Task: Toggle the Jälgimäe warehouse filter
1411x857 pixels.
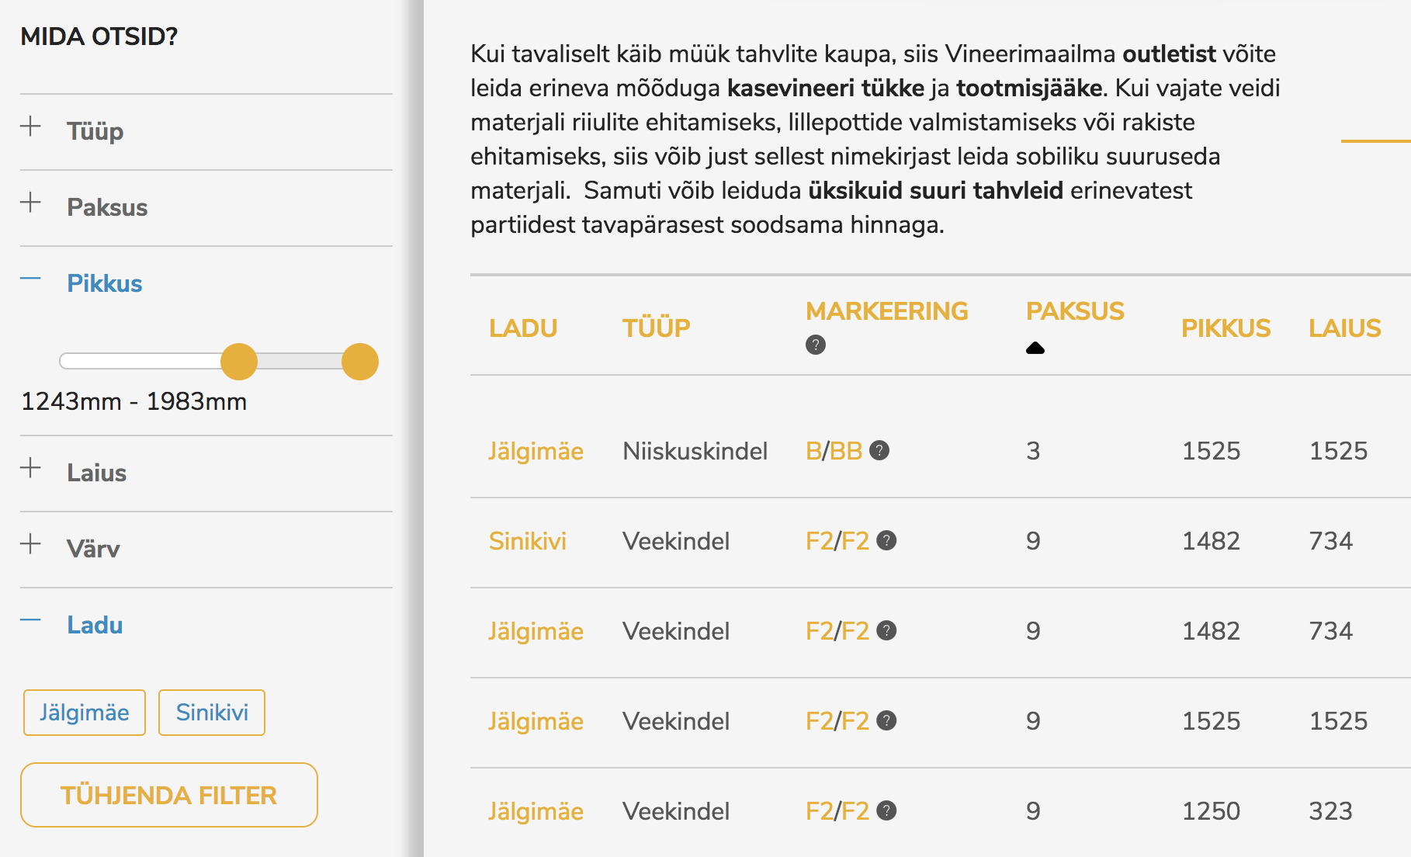Action: pos(85,713)
